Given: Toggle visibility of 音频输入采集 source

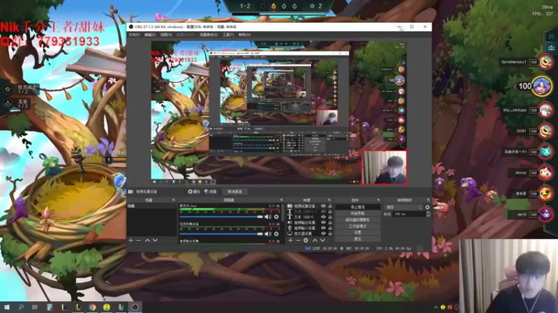Looking at the screenshot, I should (x=324, y=228).
